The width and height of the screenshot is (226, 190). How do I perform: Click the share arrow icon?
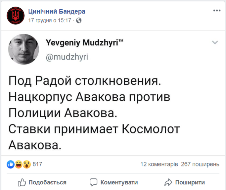[x=168, y=182]
